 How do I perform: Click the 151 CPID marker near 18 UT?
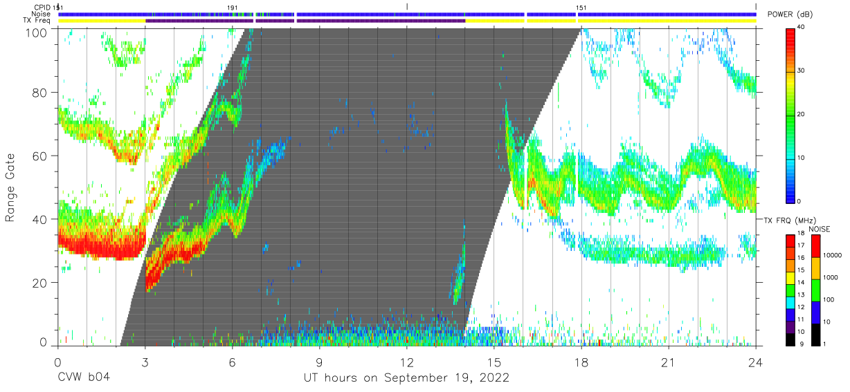tap(582, 7)
